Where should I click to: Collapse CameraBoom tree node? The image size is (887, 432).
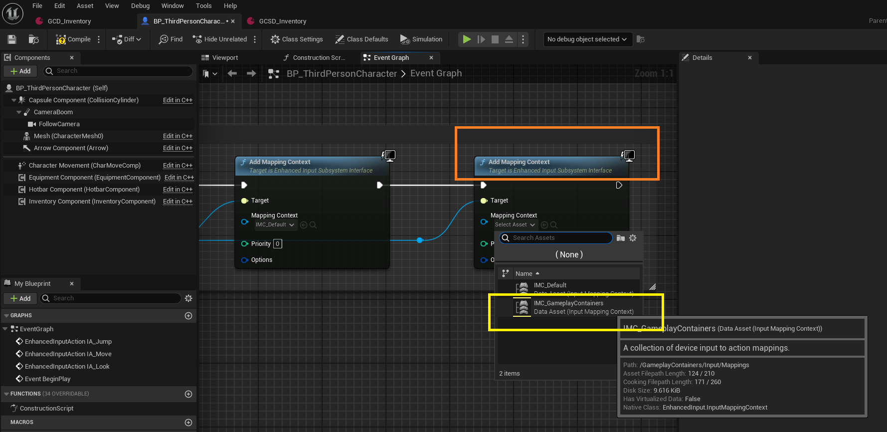pyautogui.click(x=19, y=112)
